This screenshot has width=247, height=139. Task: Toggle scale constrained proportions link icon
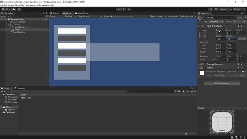(x=214, y=59)
